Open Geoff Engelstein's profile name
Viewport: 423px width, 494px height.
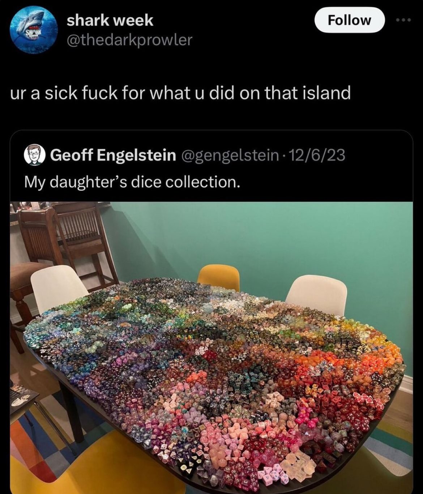[x=113, y=155]
